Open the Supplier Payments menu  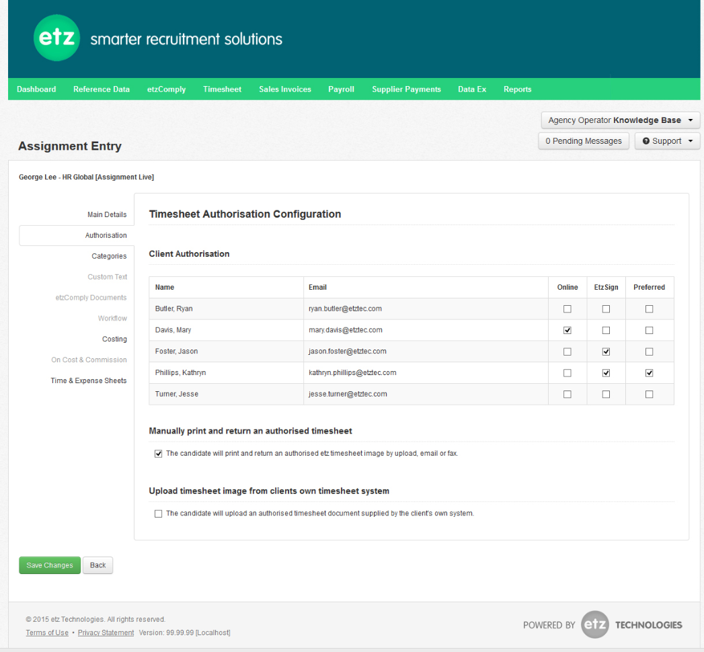(406, 89)
